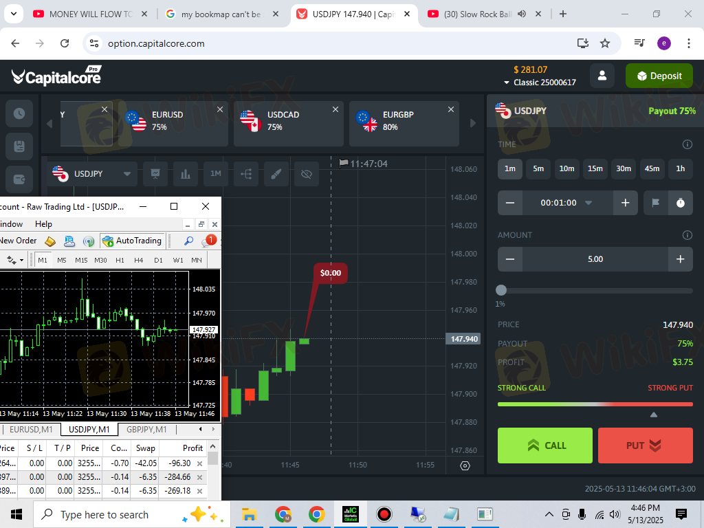Click the CALL button
Viewport: 704px width, 528px height.
545,445
